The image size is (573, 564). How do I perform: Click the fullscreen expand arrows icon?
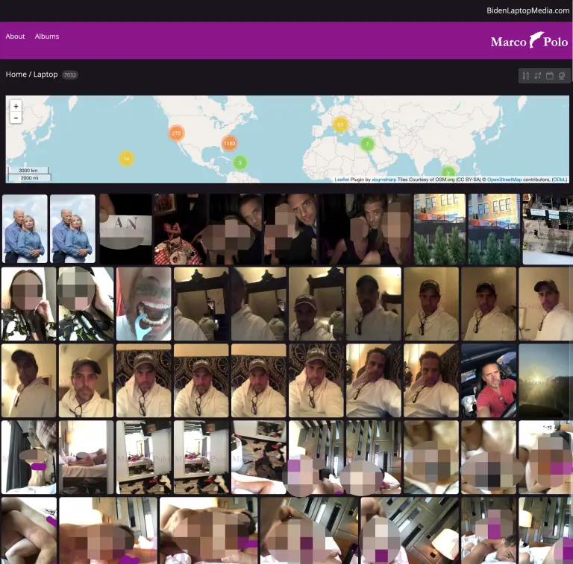[538, 75]
